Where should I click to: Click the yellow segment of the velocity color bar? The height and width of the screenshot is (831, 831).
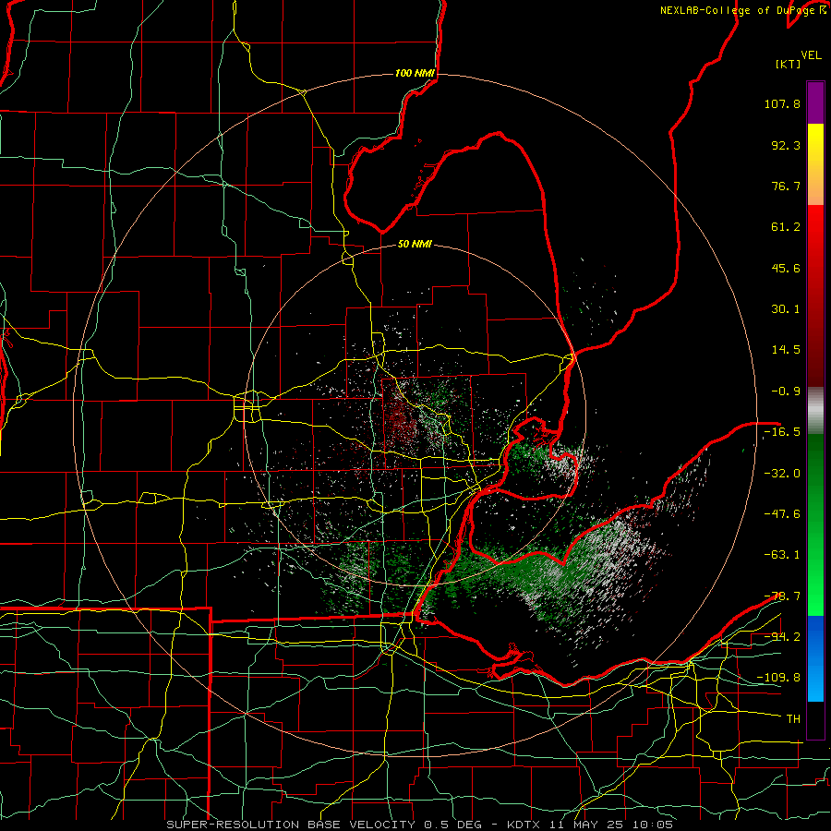coord(815,144)
